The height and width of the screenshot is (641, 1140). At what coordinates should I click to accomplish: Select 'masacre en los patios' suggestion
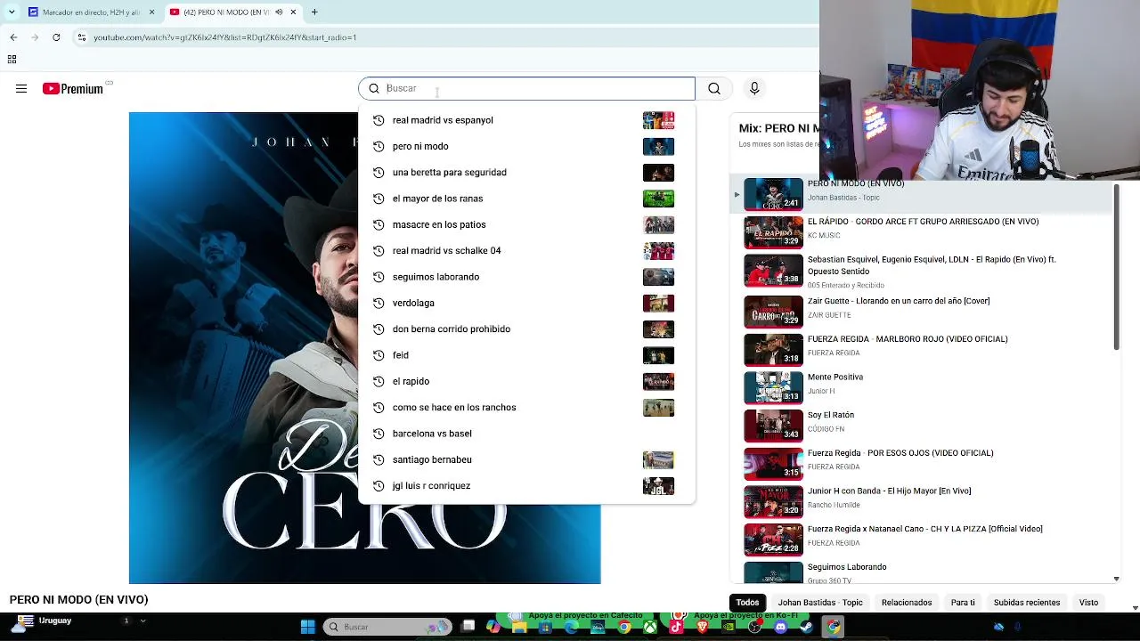[x=526, y=224]
